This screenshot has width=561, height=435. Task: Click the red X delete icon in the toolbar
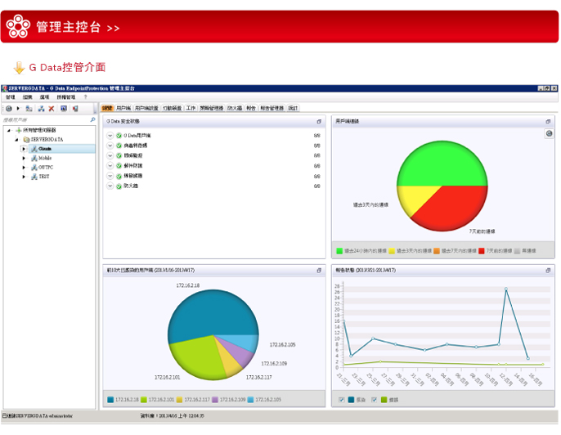tap(52, 109)
